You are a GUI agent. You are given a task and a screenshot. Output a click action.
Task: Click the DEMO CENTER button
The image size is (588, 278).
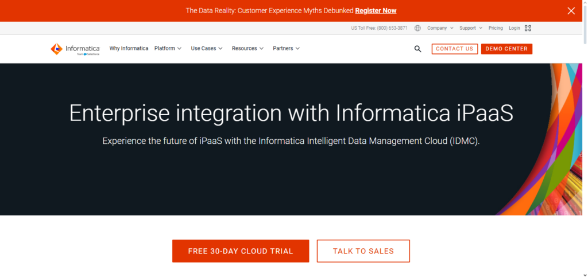(x=506, y=49)
